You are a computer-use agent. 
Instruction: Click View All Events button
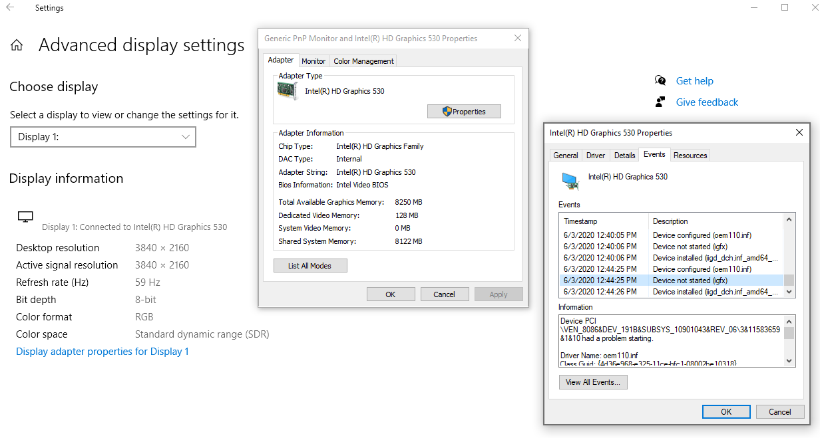pyautogui.click(x=593, y=382)
